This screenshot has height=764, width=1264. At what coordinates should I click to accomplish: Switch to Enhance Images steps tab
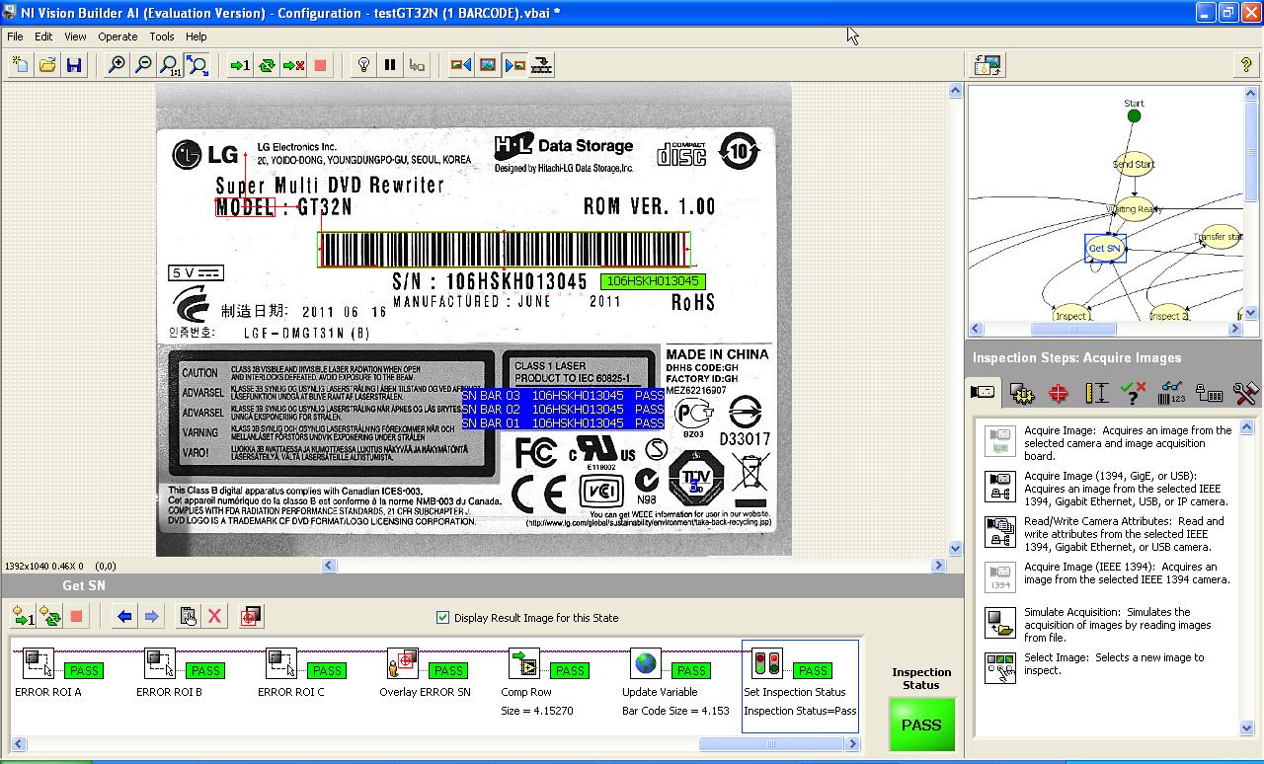coord(1022,393)
